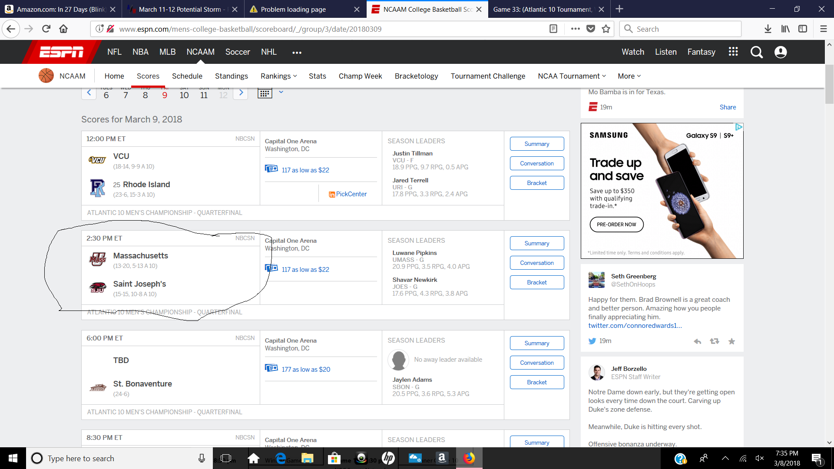This screenshot has width=834, height=469.
Task: Click the ESPN logo
Action: pos(61,52)
